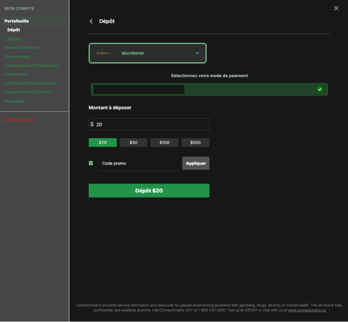Screen dimensions: 348x322
Task: Select the $20 preset amount
Action: tap(102, 143)
